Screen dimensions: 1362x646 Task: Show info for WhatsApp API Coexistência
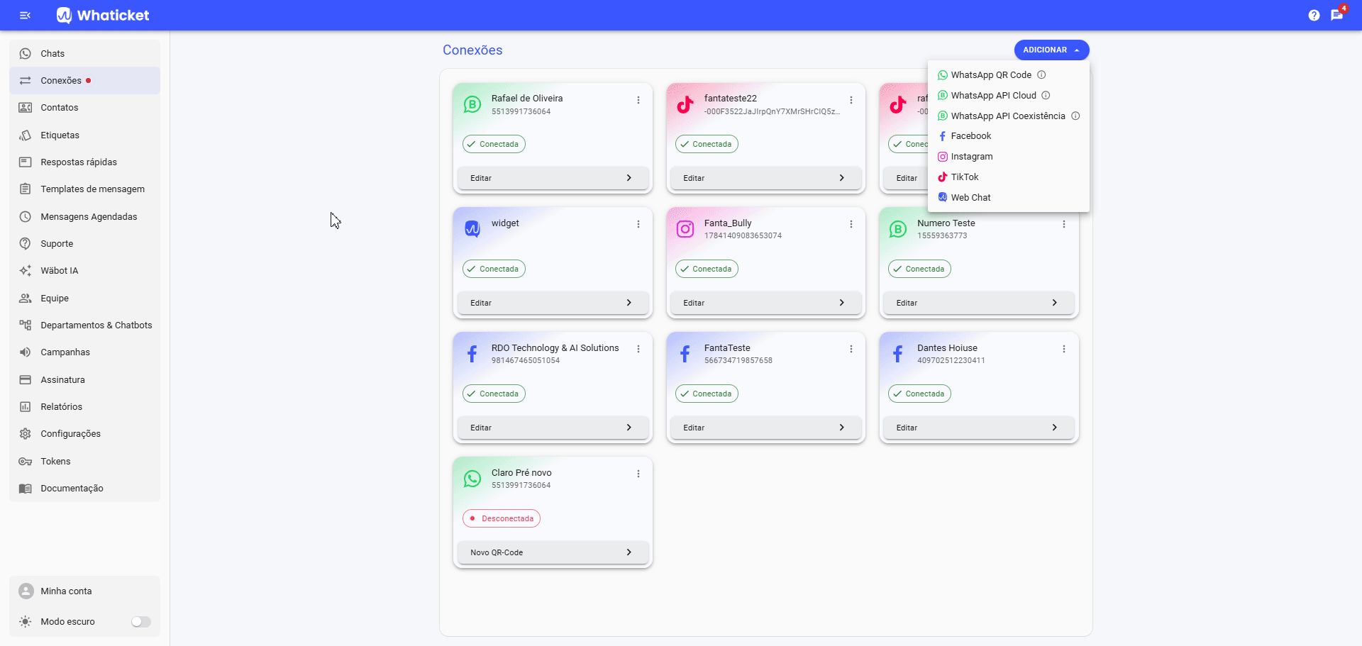[1075, 116]
